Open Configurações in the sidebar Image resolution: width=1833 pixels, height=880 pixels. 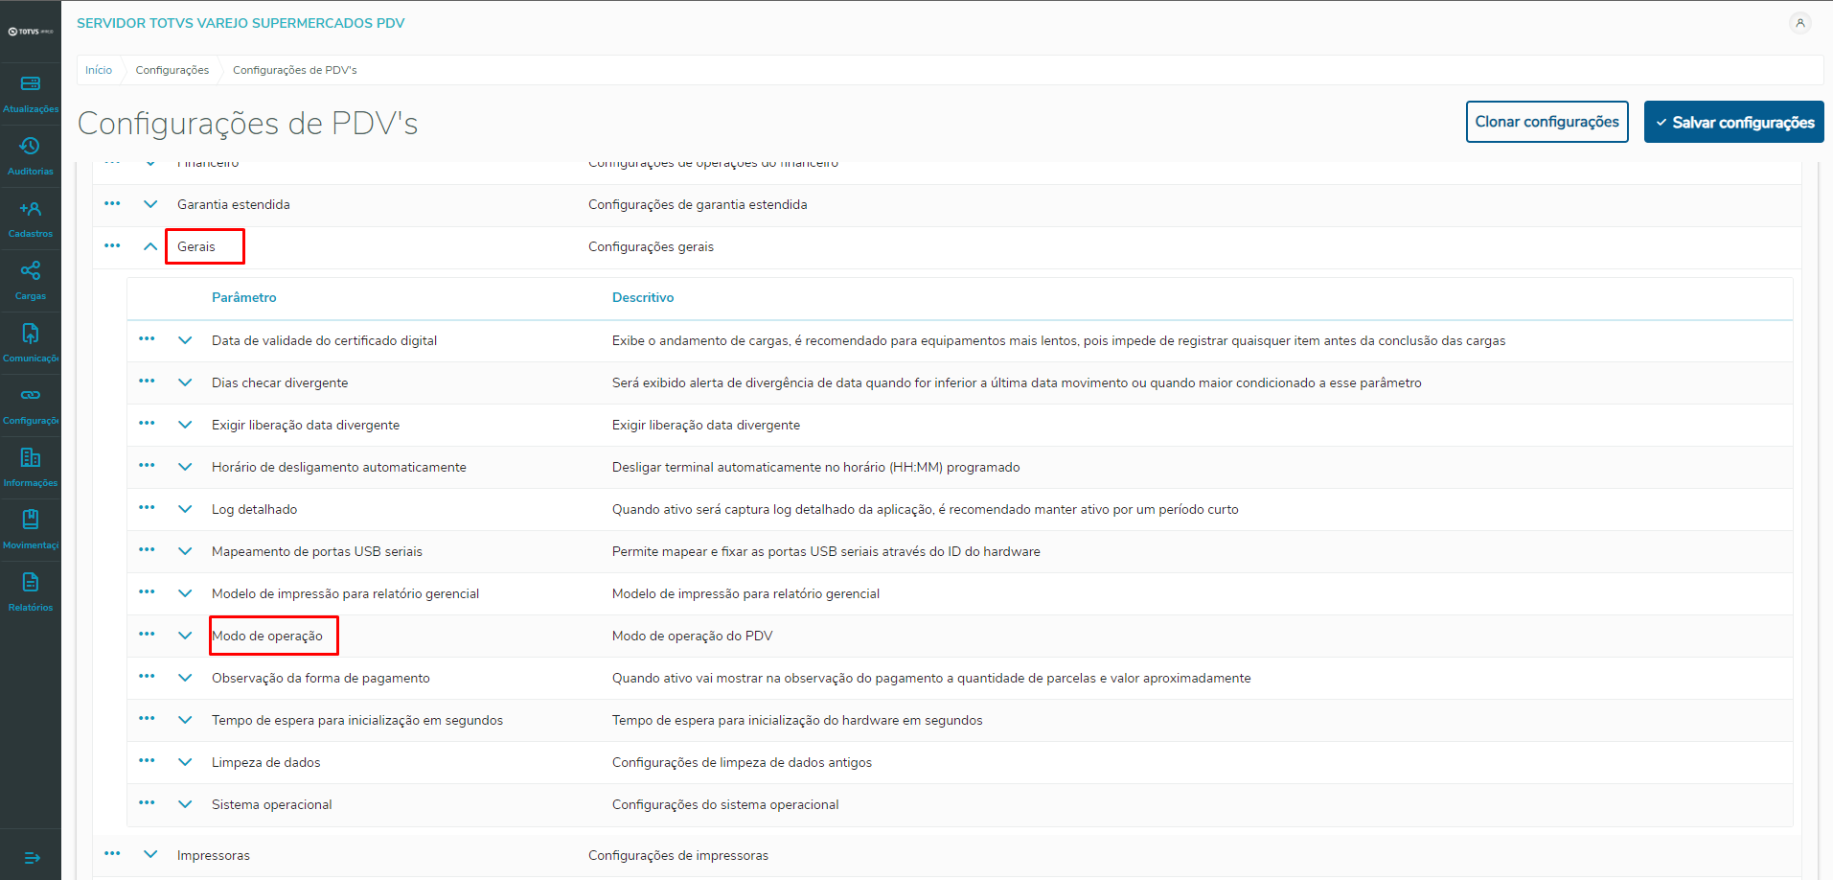pos(31,405)
